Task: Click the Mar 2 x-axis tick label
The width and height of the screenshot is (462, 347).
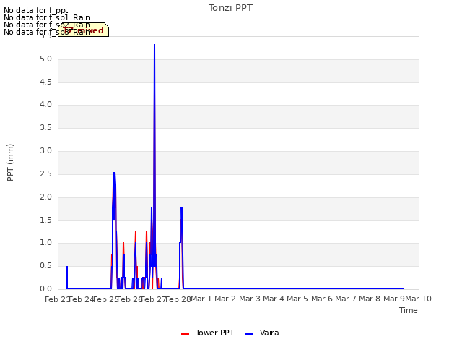Action: 225,299
